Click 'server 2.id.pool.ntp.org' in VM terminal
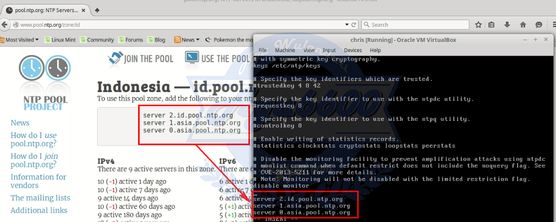556x222 pixels. click(x=298, y=199)
